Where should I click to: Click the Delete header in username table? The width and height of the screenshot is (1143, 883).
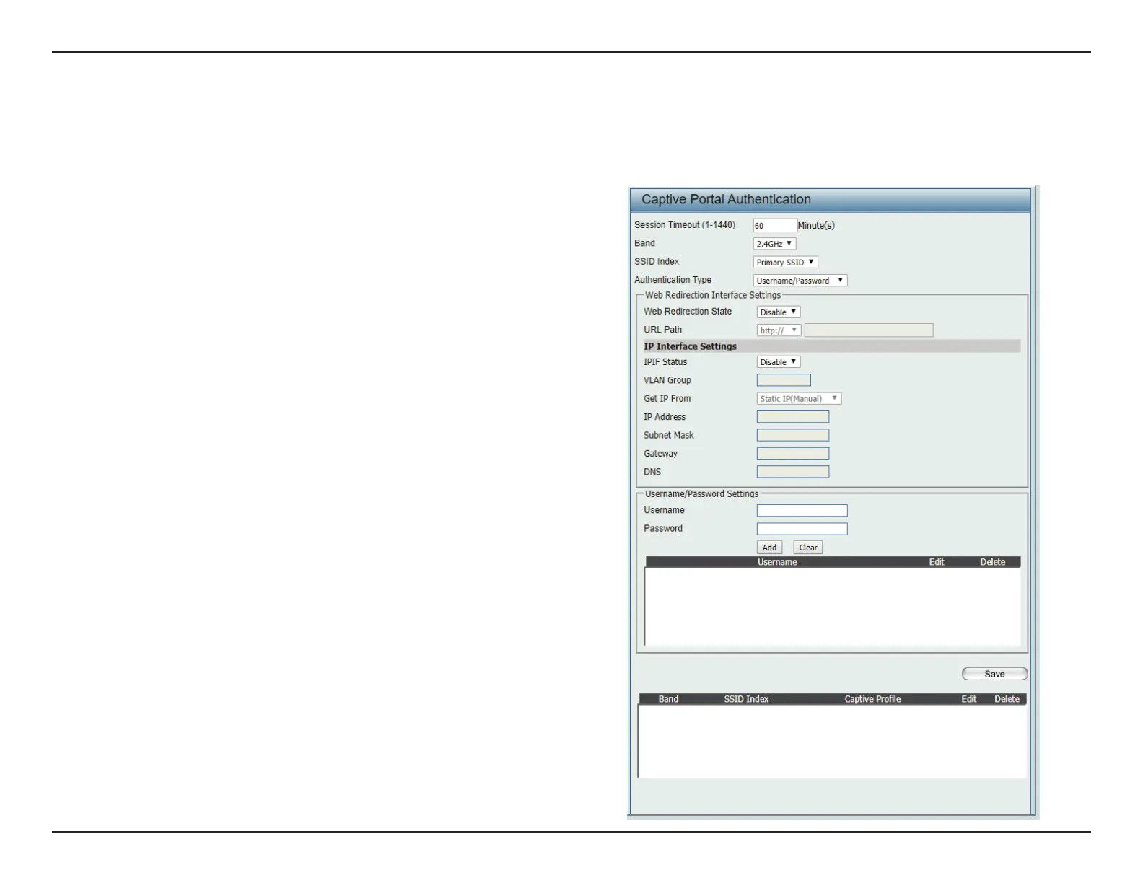992,562
